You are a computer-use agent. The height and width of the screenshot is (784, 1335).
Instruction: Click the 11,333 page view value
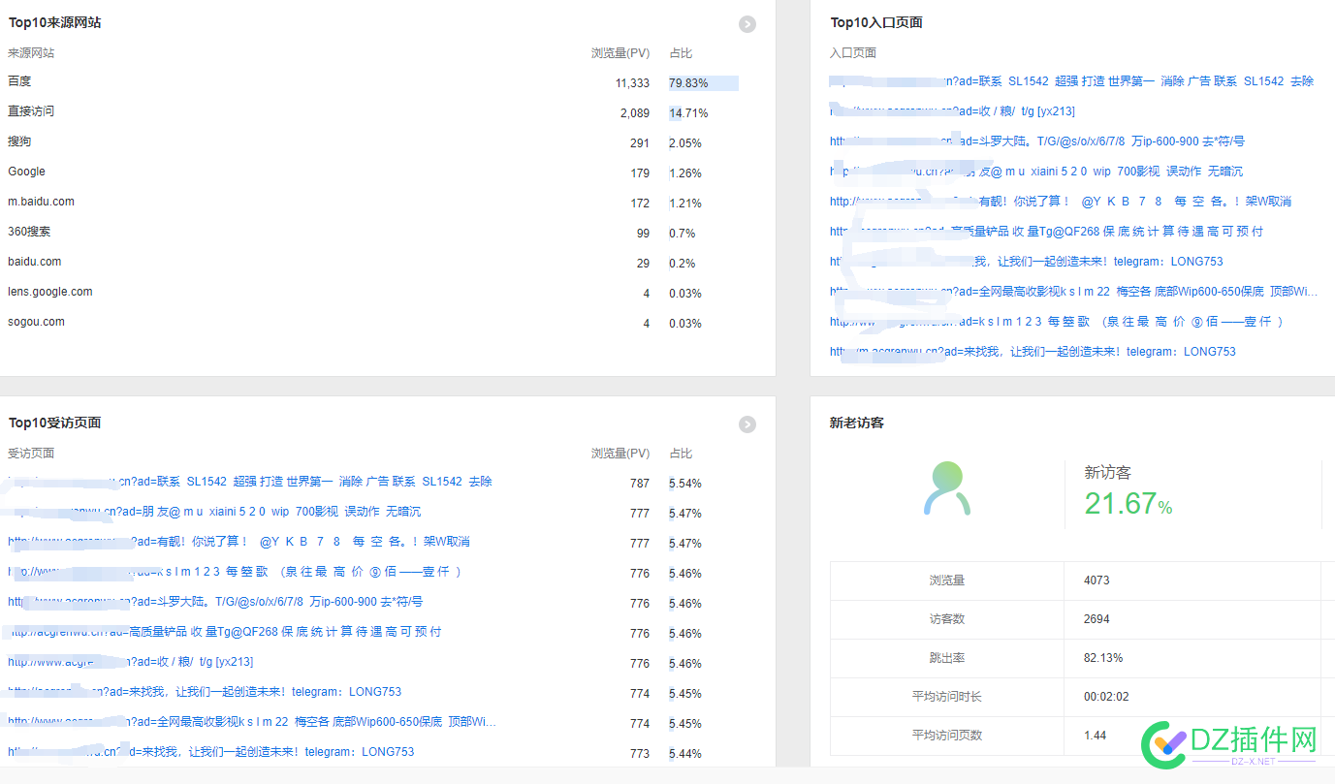click(x=632, y=83)
